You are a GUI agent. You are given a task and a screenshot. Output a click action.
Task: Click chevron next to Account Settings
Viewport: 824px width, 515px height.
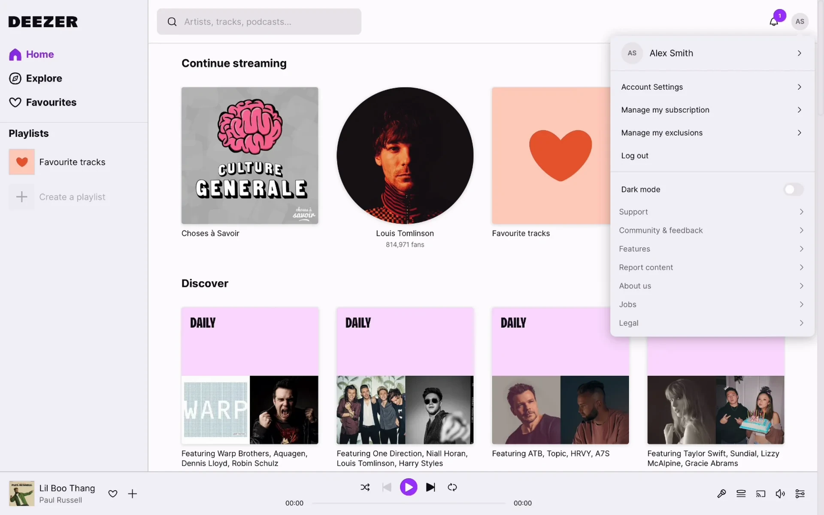(800, 87)
